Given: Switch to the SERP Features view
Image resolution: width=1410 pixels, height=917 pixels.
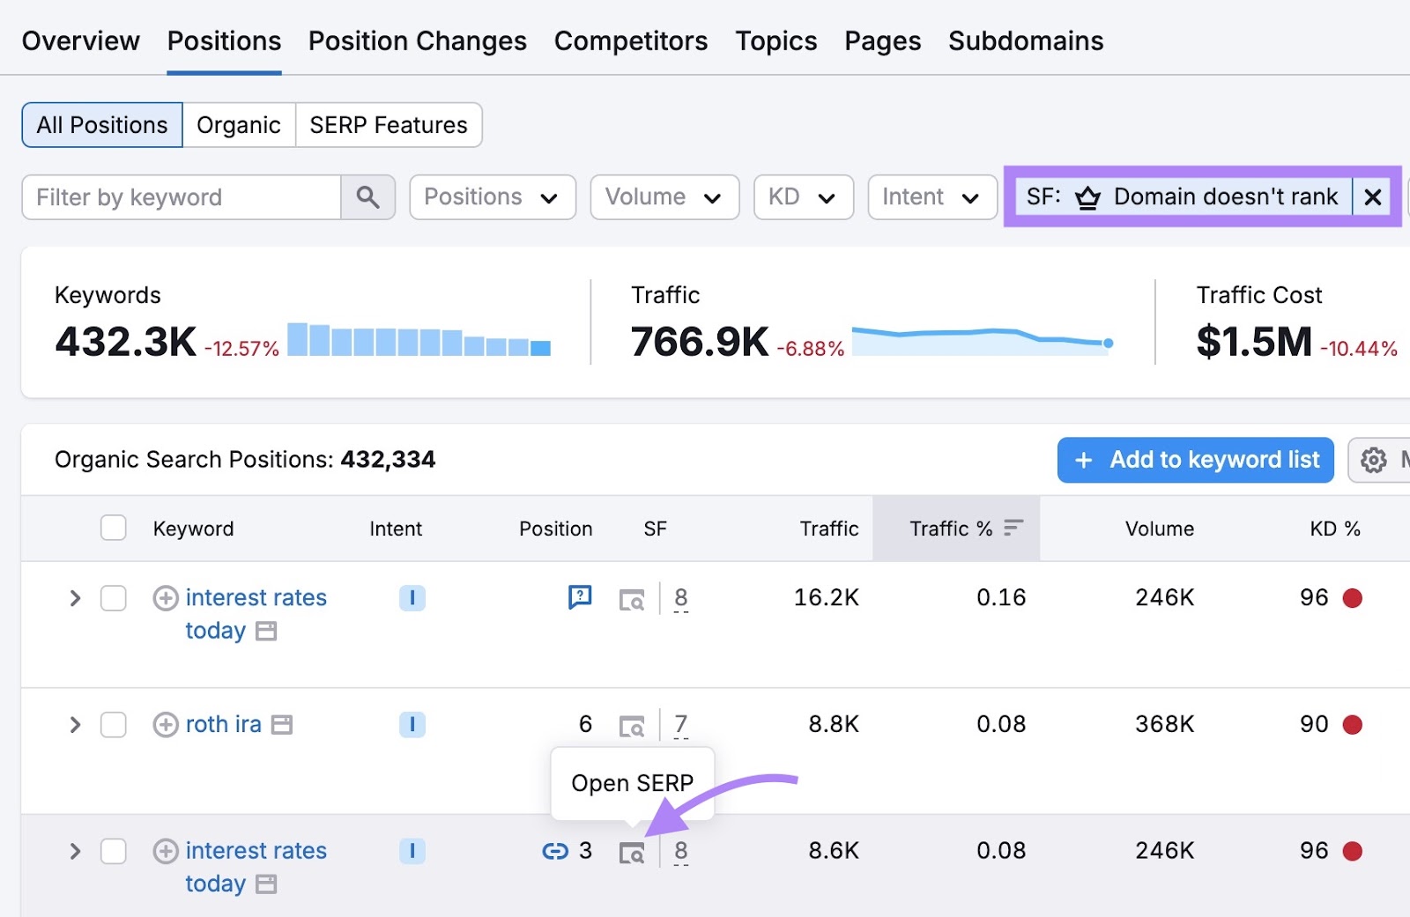Looking at the screenshot, I should (389, 125).
